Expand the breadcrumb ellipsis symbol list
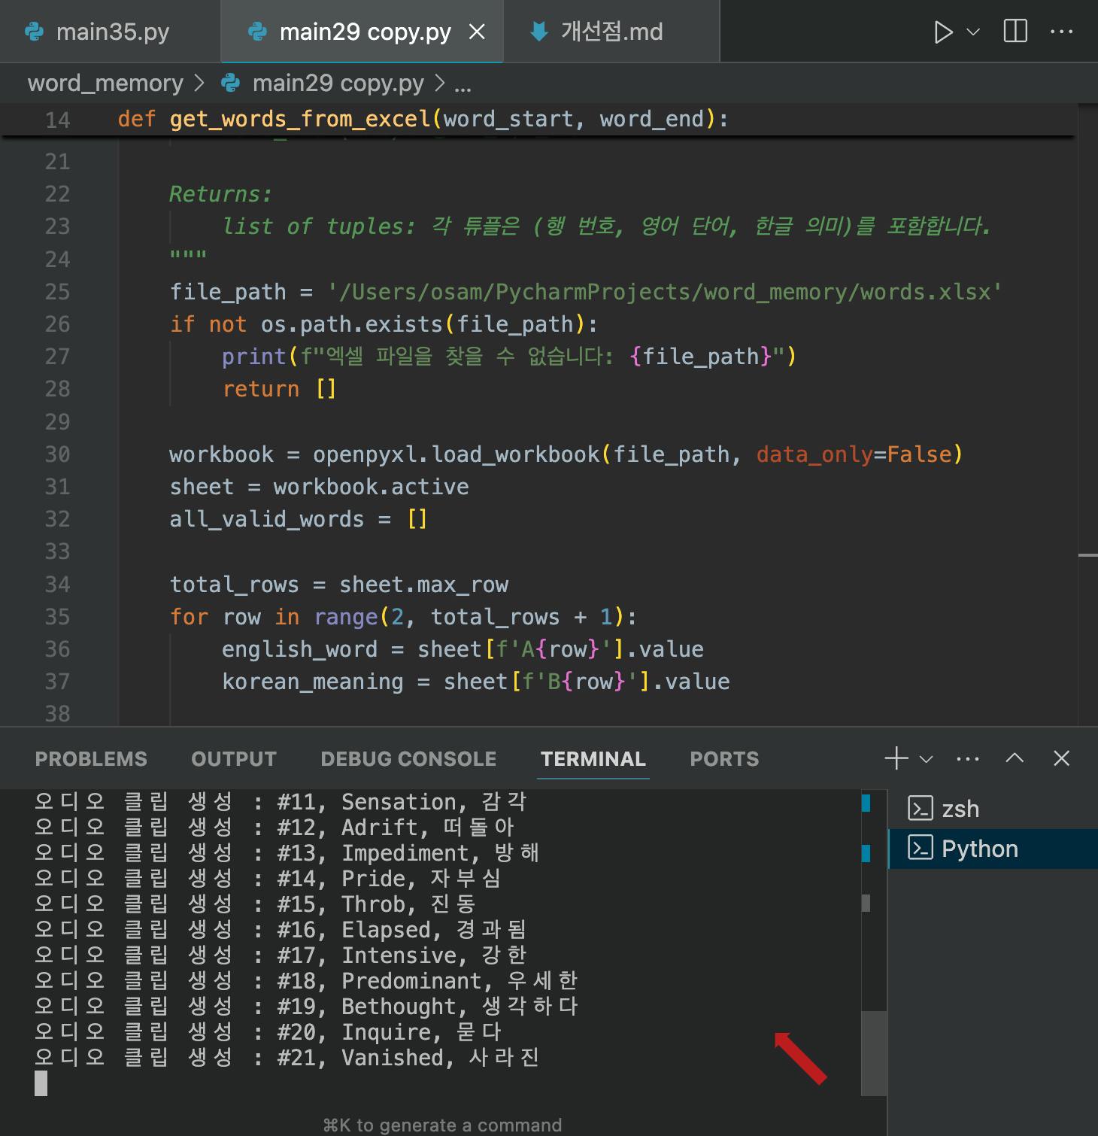Viewport: 1098px width, 1136px height. 463,83
